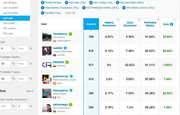Select the This quarter period
The image size is (180, 115).
point(9,28)
